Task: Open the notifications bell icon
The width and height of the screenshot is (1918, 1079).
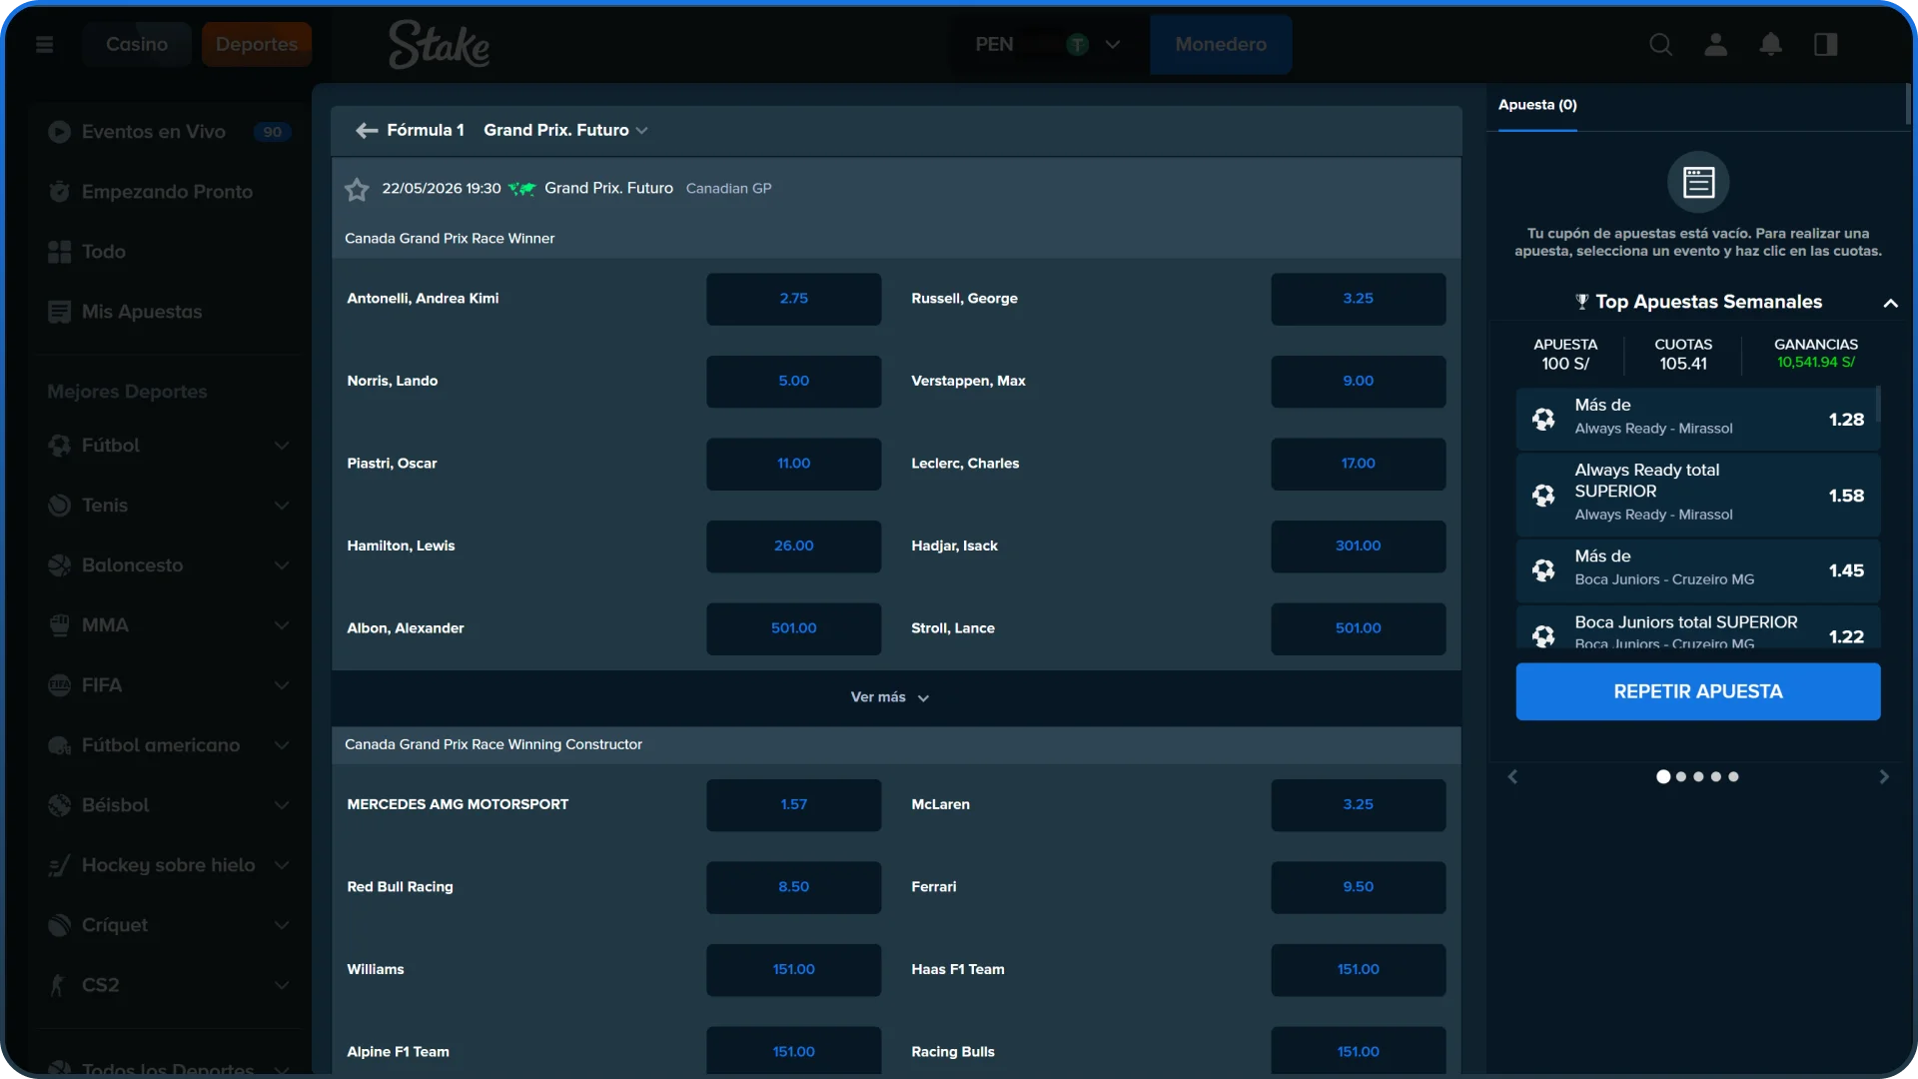Action: [x=1770, y=44]
